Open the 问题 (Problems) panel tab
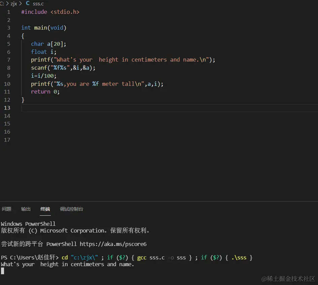Viewport: 318px width, 285px height. [6, 209]
